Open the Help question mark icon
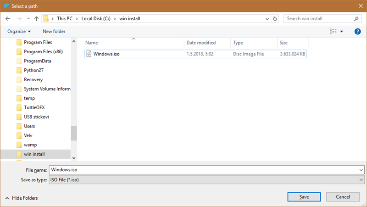Image resolution: width=367 pixels, height=207 pixels. [358, 31]
